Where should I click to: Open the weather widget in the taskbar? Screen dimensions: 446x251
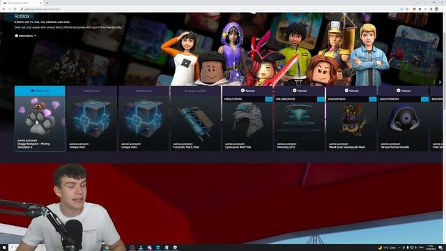387,248
